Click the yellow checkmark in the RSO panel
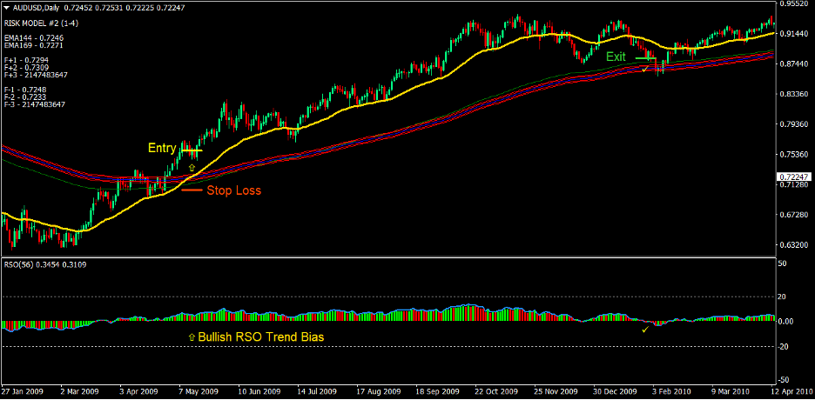This screenshot has height=400, width=815. [x=645, y=330]
